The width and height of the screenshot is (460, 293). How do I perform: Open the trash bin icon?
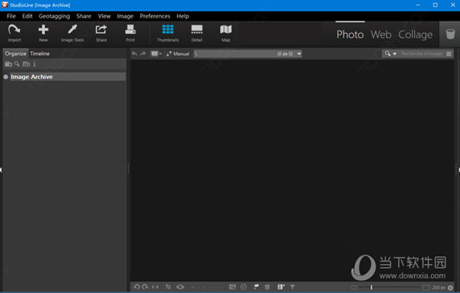450,34
